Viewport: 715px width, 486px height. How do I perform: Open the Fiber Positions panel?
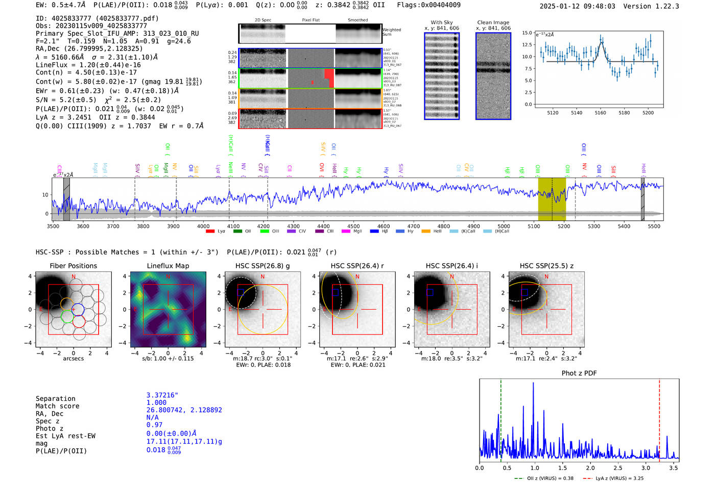tap(73, 309)
